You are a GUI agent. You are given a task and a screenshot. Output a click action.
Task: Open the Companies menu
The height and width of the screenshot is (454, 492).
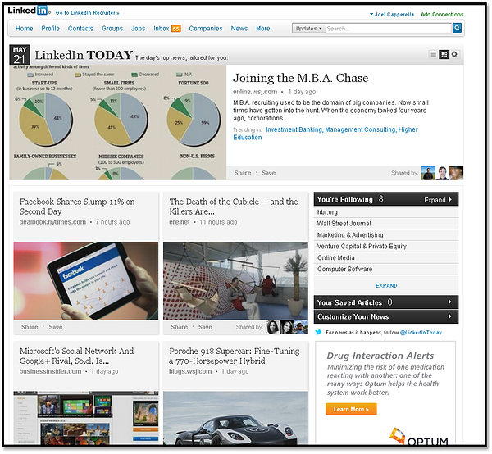206,29
